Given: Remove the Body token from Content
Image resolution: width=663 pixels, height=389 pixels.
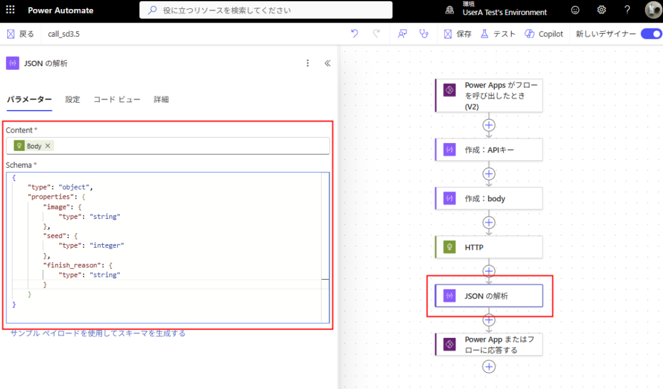Looking at the screenshot, I should (48, 146).
